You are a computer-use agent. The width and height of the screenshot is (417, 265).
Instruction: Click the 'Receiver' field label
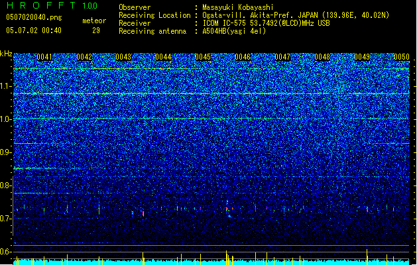point(135,23)
